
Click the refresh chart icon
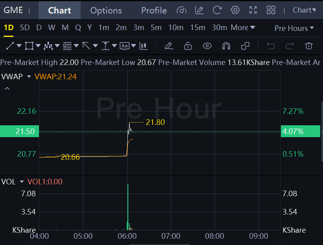217,10
